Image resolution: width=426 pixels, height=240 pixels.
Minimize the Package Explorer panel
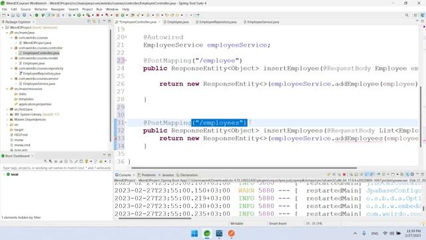click(x=105, y=21)
